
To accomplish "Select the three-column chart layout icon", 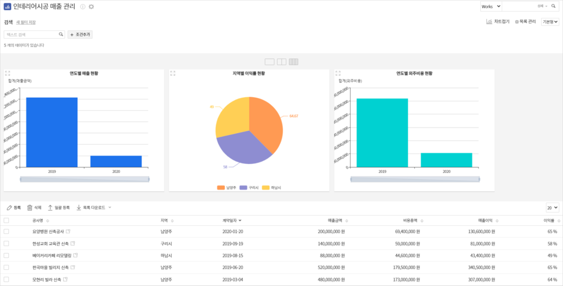I will click(293, 61).
